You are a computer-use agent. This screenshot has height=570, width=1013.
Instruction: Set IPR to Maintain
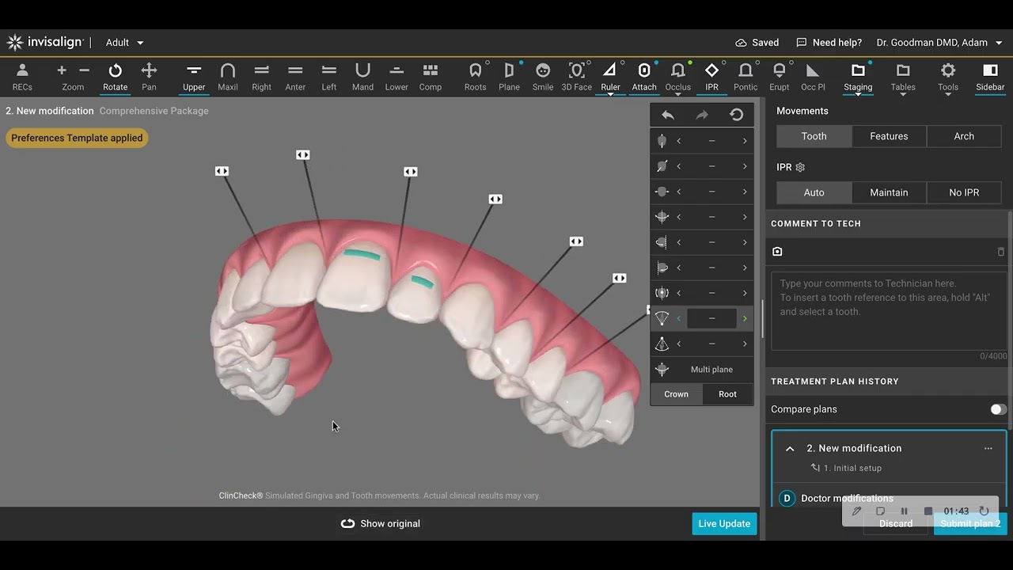[889, 192]
